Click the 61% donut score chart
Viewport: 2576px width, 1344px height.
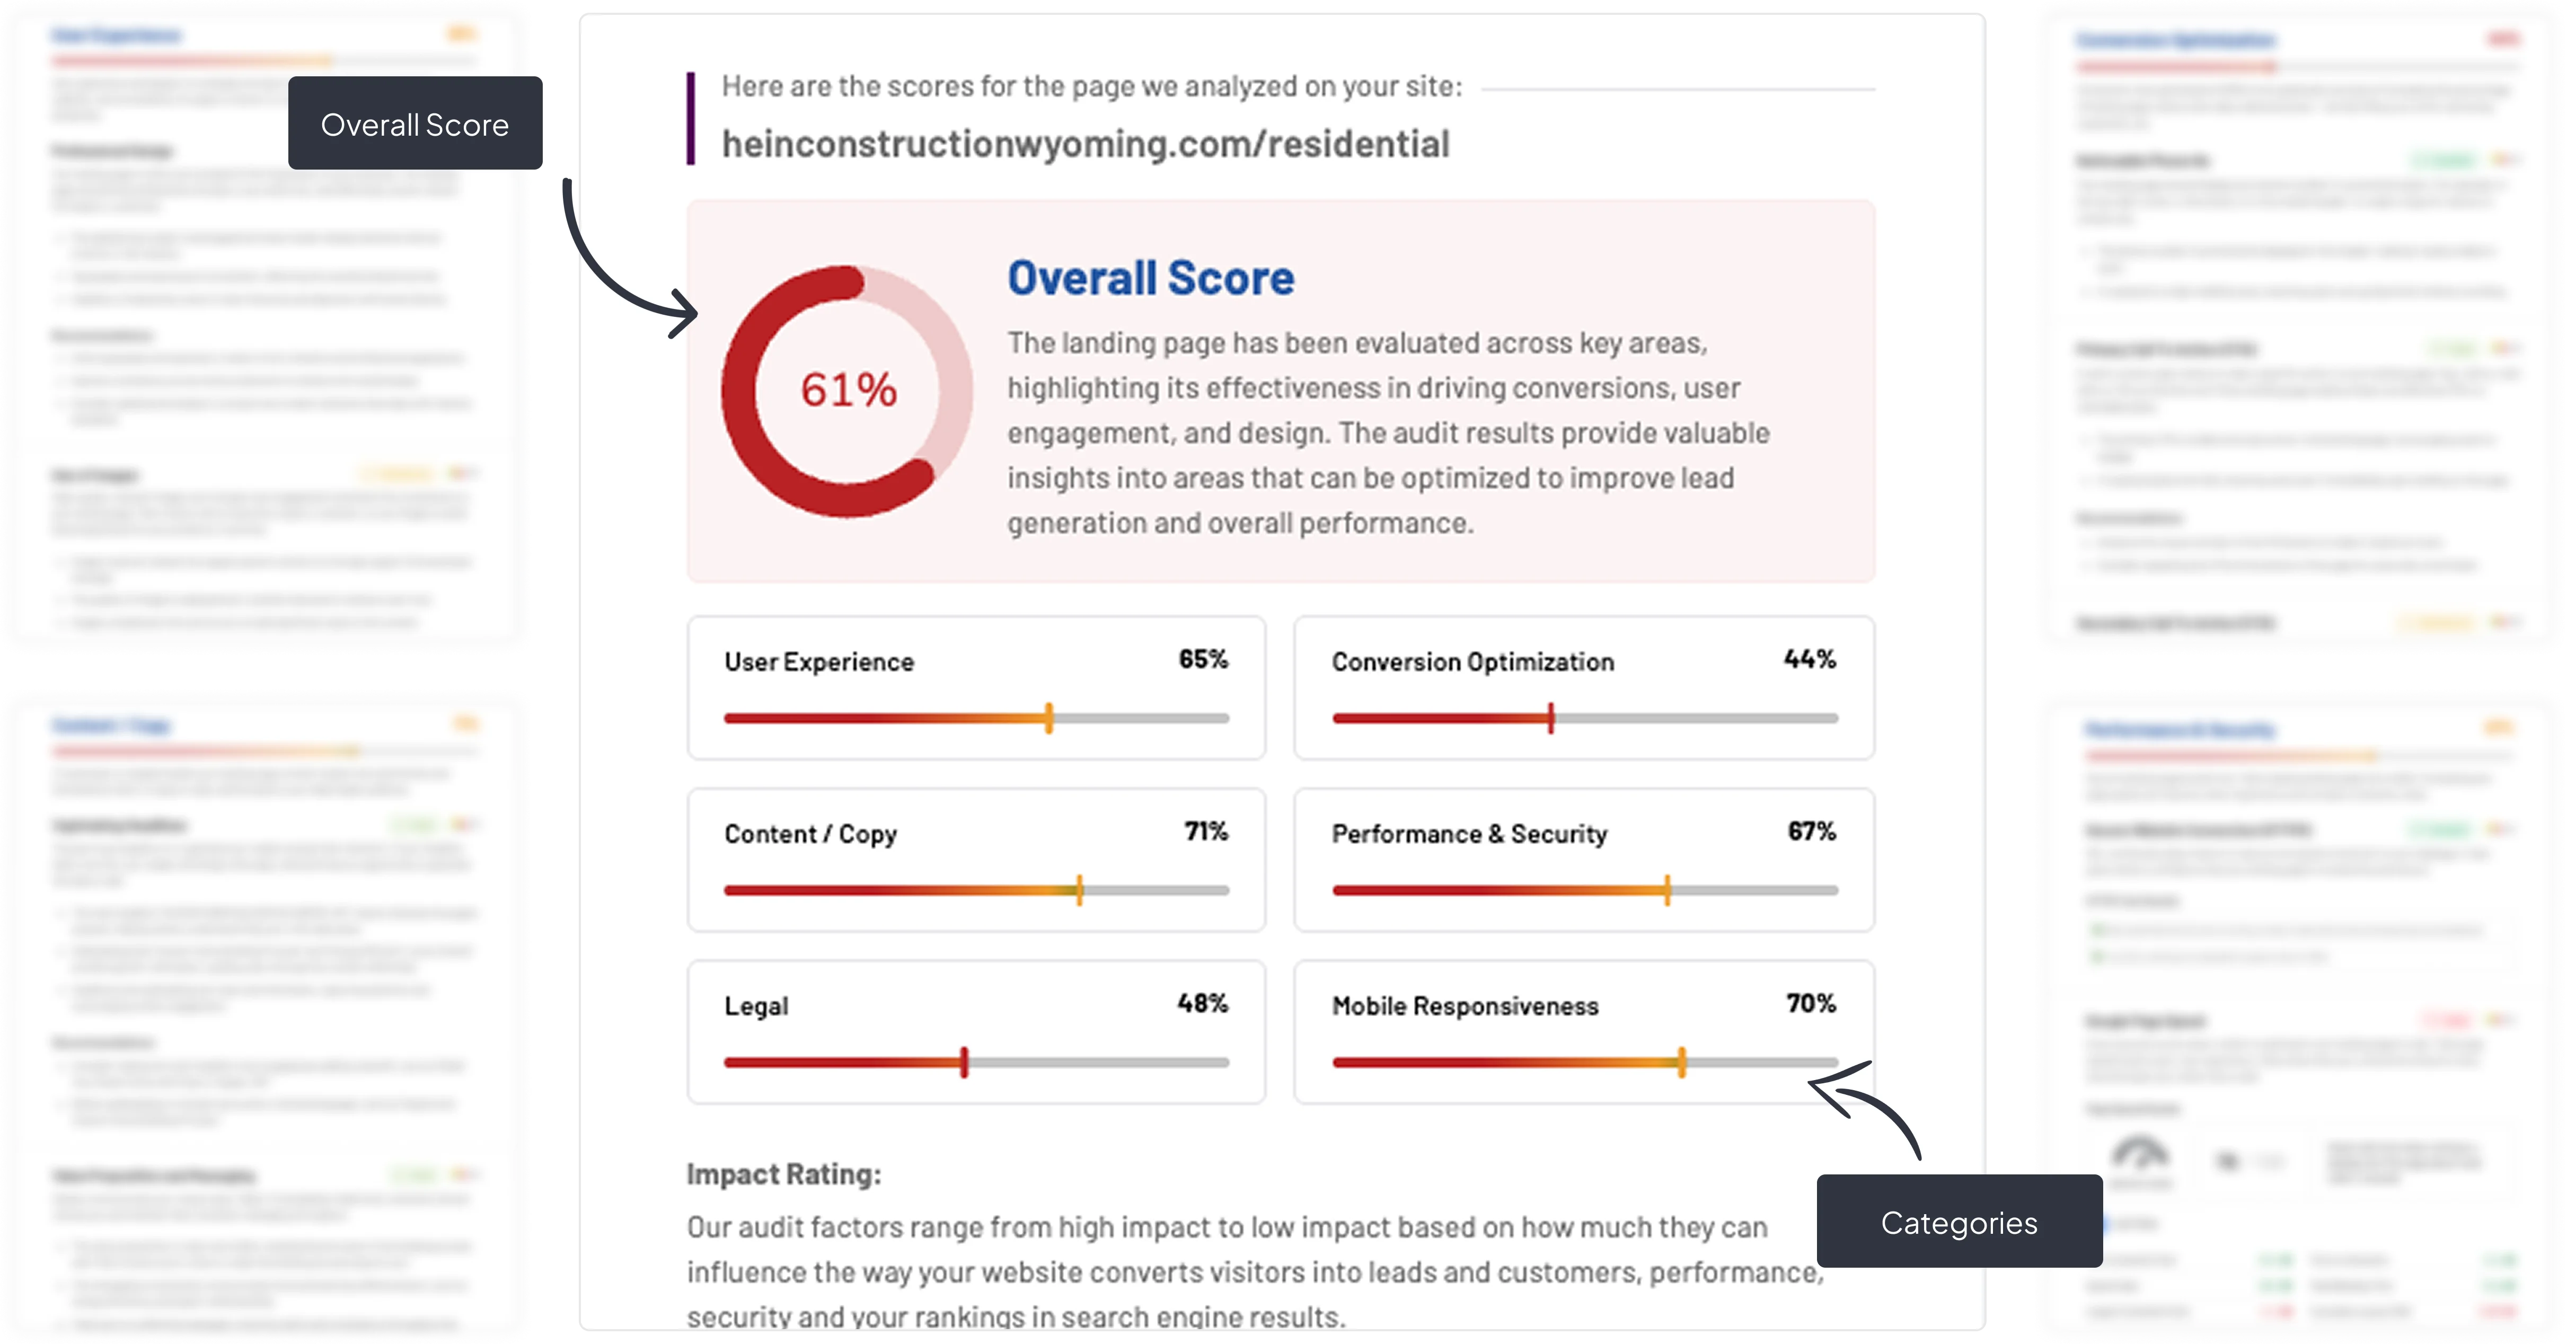(x=847, y=391)
